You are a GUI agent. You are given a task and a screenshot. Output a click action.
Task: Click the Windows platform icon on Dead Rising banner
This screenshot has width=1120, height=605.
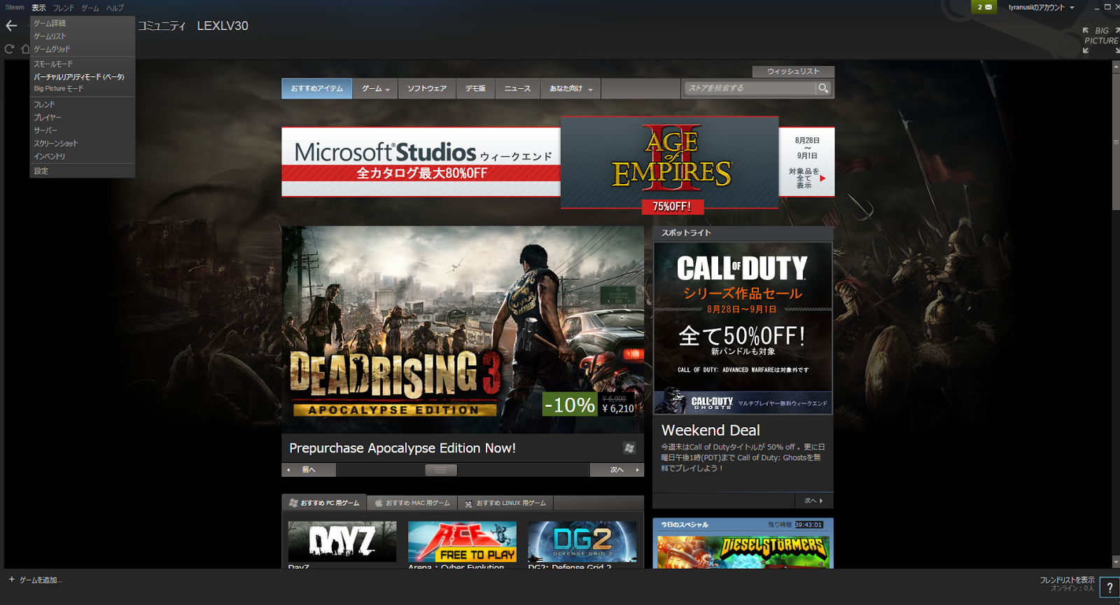(x=629, y=448)
